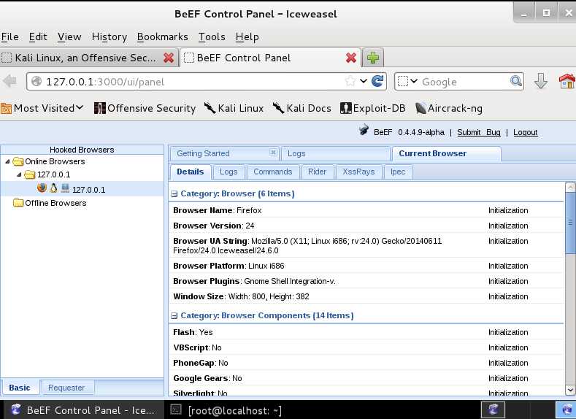Switch to root@localhost terminal in taskbar
Viewport: 576px width, 419px height.
click(226, 410)
